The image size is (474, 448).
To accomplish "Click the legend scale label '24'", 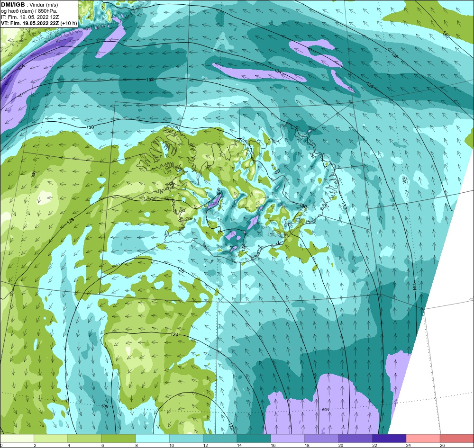I will pyautogui.click(x=409, y=445).
